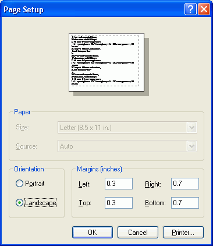Viewport: 213px width, 246px height.
Task: Select the Portrait orientation option
Action: (x=30, y=184)
